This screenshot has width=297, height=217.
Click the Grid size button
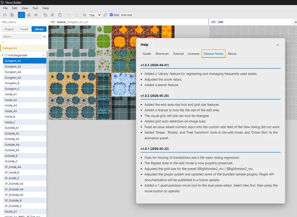coord(127,15)
